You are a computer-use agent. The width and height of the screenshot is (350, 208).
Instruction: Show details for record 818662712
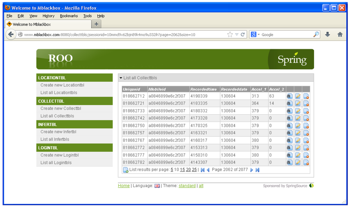(290, 96)
